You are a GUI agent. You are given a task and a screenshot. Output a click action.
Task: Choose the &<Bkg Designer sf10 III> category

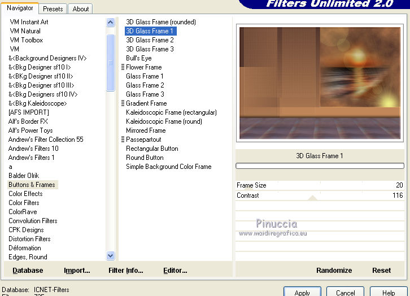tap(41, 85)
